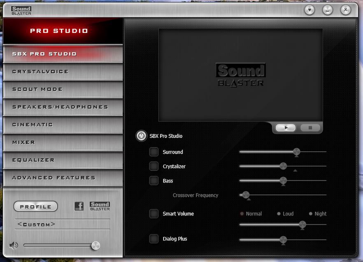This screenshot has width=363, height=262.
Task: Mute using the speaker volume icon
Action: coord(14,245)
